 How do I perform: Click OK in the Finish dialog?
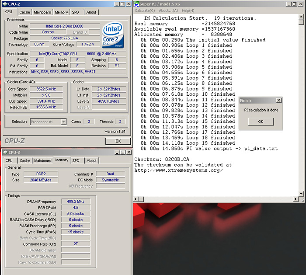click(x=261, y=122)
